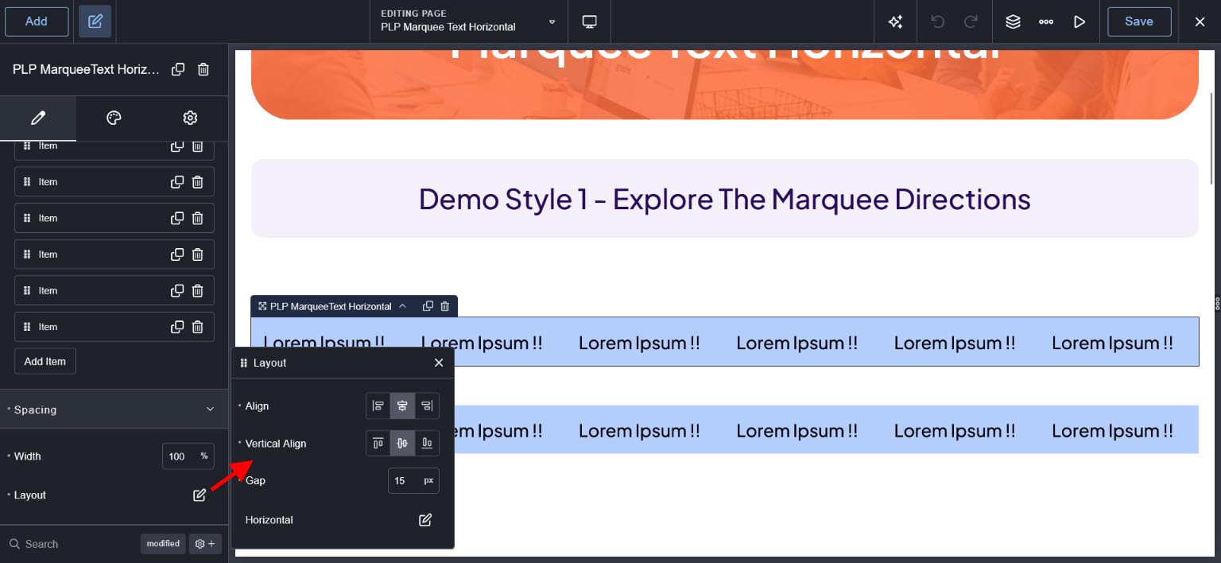Open the Horizontal edit icon in Layout popup
The width and height of the screenshot is (1221, 563).
click(425, 520)
